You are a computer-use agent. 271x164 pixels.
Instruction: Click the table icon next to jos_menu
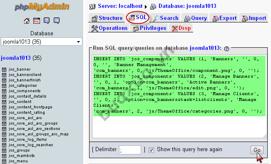(4, 161)
